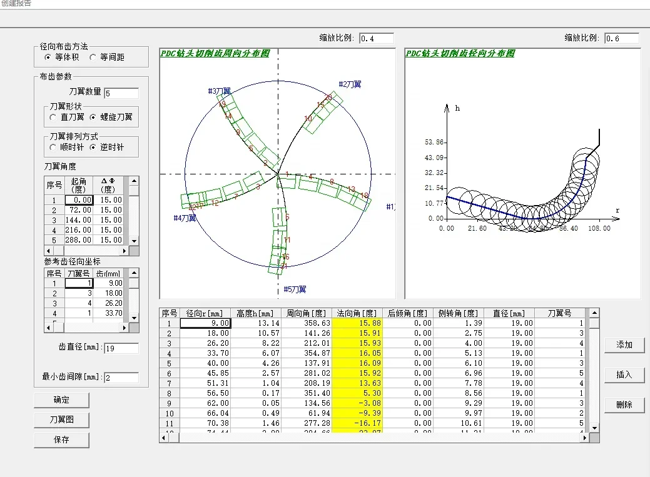This screenshot has height=477, width=650.
Task: Select the 起角 cell with 144.00
Action: (78, 220)
